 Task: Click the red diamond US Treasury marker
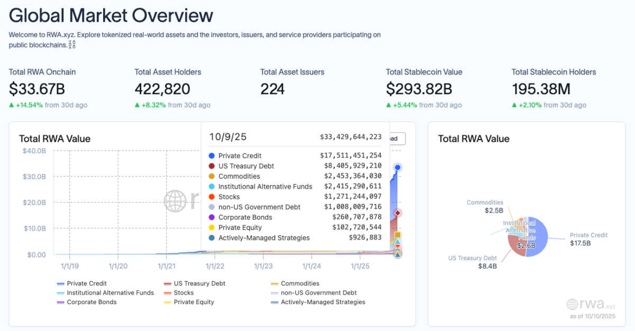398,213
